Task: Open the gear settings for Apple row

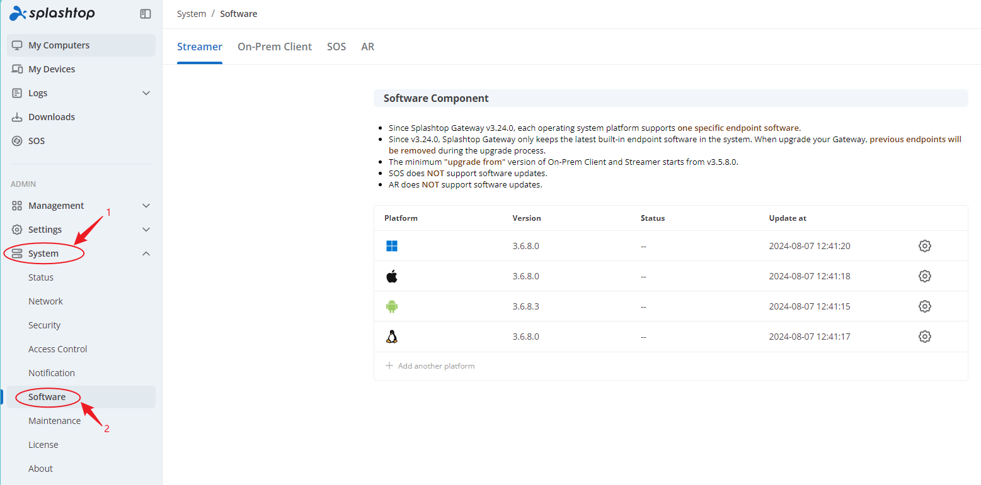Action: click(x=924, y=276)
